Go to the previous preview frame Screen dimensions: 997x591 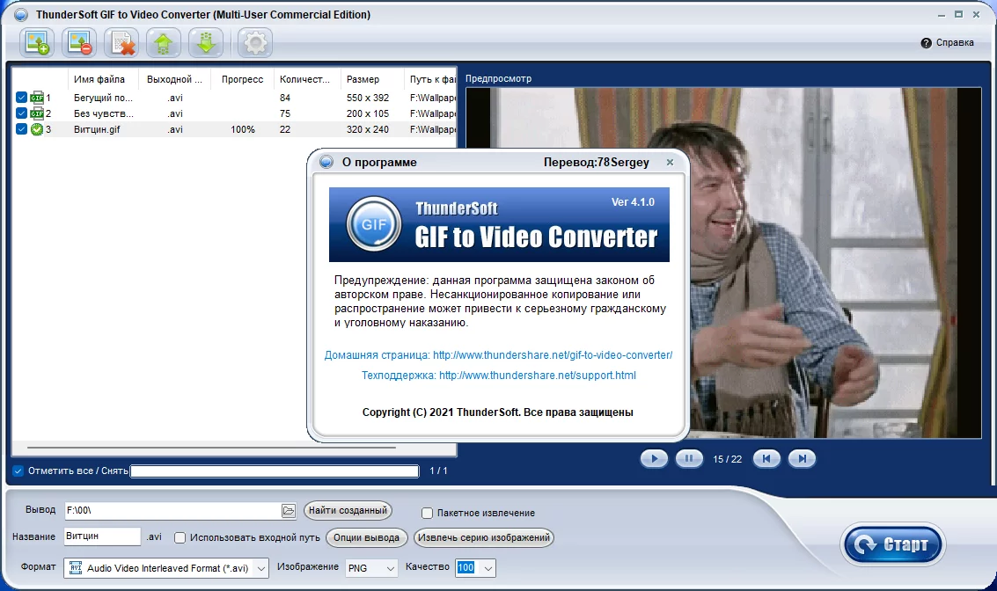click(x=766, y=458)
